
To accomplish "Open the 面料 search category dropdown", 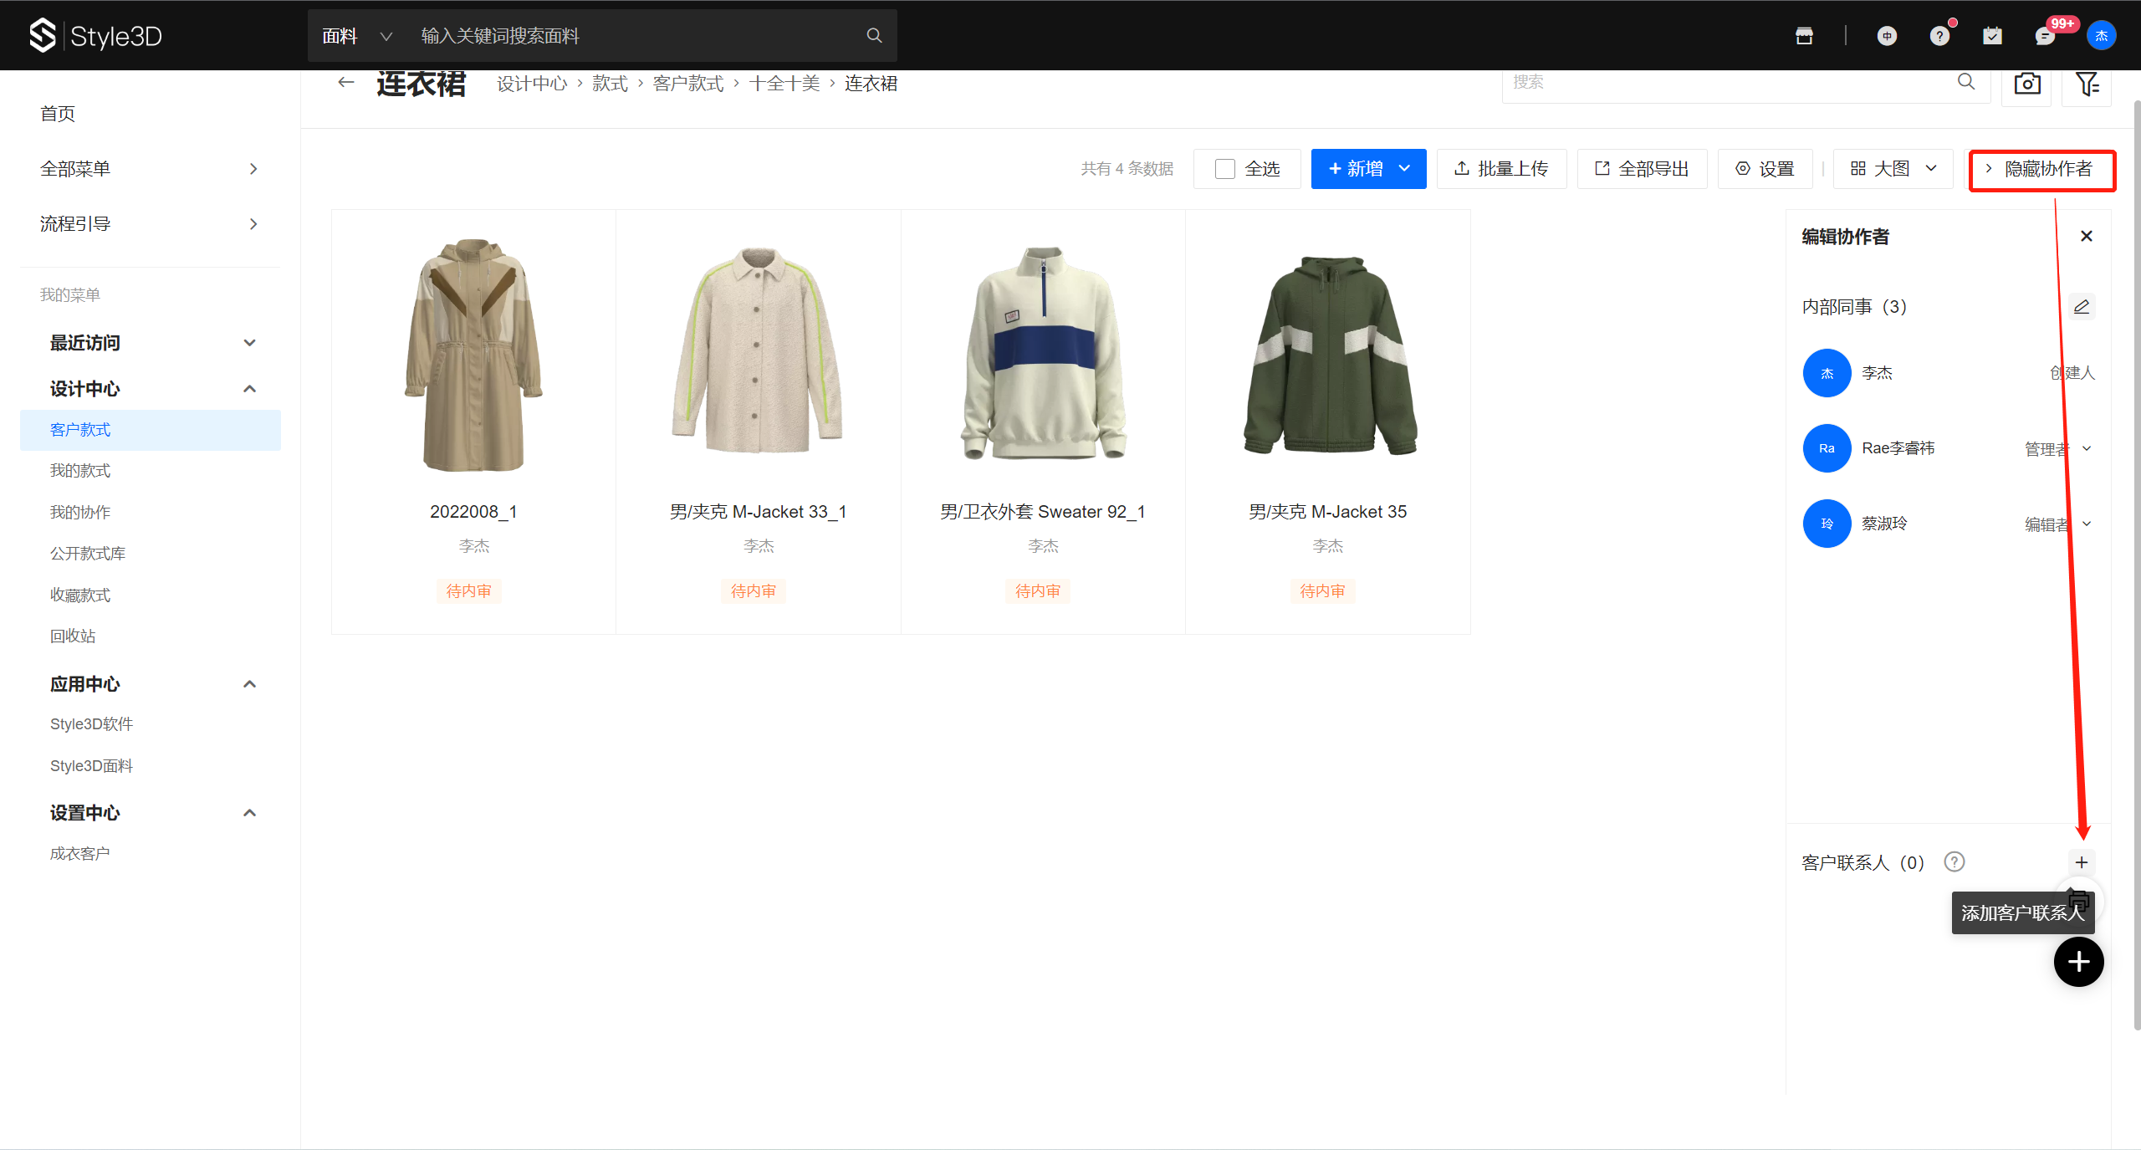I will point(356,36).
